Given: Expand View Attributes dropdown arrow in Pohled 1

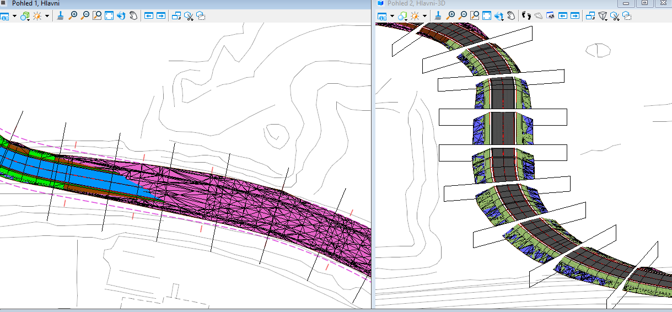Looking at the screenshot, I should 14,16.
